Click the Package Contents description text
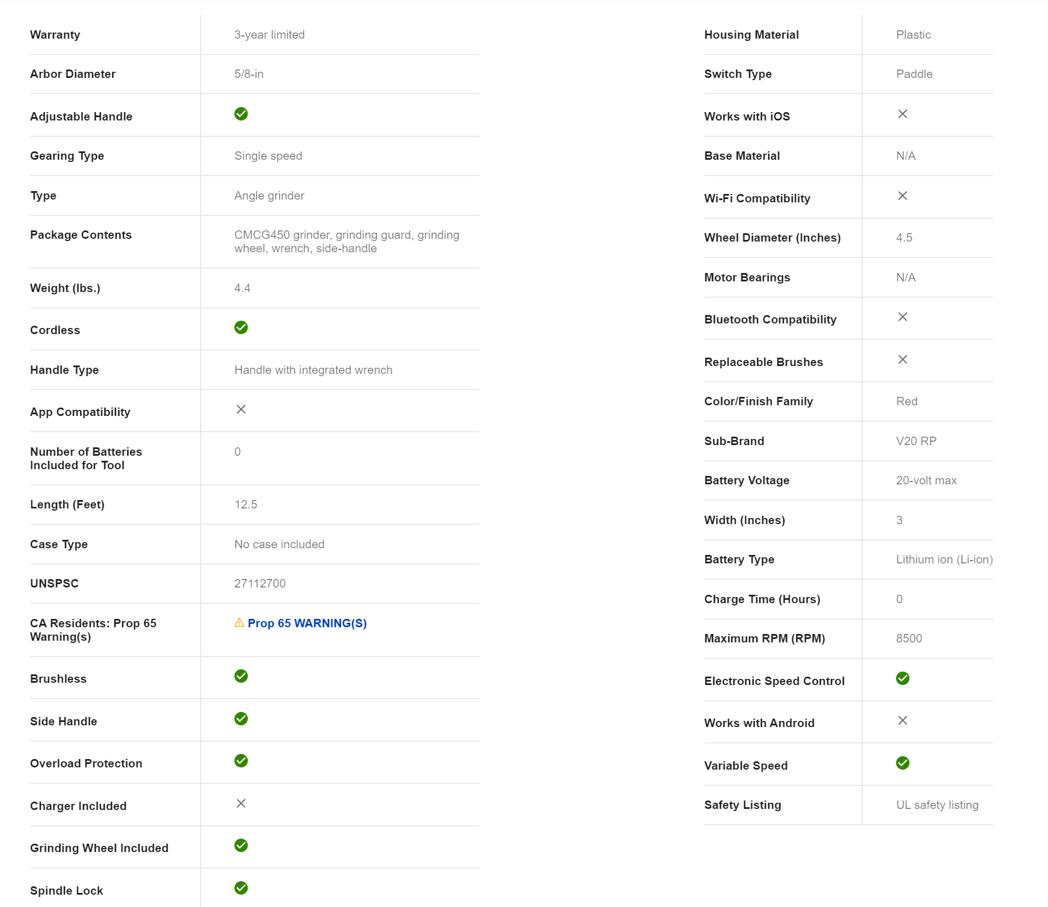The image size is (1048, 907). pyautogui.click(x=347, y=242)
